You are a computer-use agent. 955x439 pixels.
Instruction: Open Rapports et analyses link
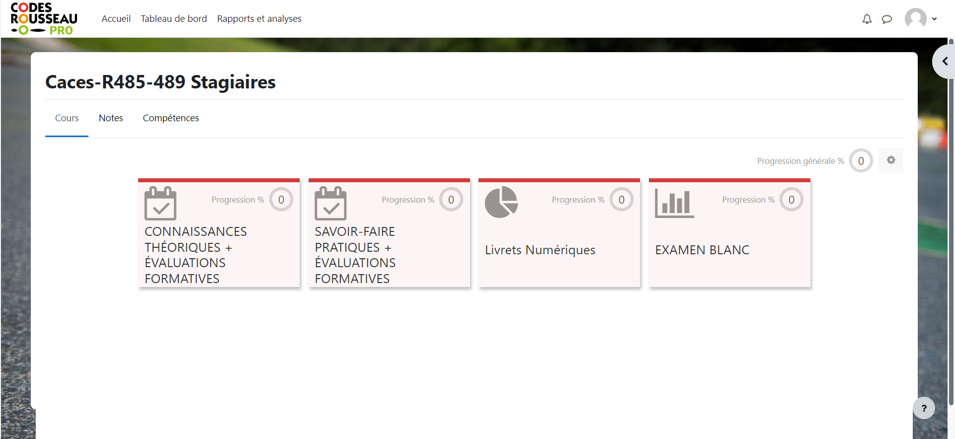[259, 19]
